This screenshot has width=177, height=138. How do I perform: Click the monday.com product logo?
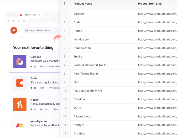coord(20,124)
